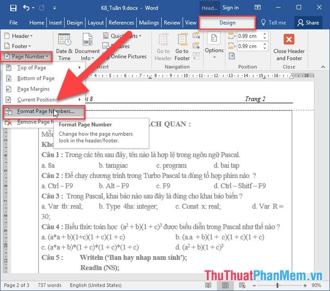This screenshot has height=291, width=330.
Task: Click answer text 'b. tamgiac'
Action: [113, 165]
